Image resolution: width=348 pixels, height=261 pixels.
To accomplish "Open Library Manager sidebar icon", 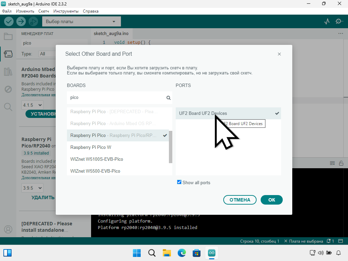I will click(8, 72).
